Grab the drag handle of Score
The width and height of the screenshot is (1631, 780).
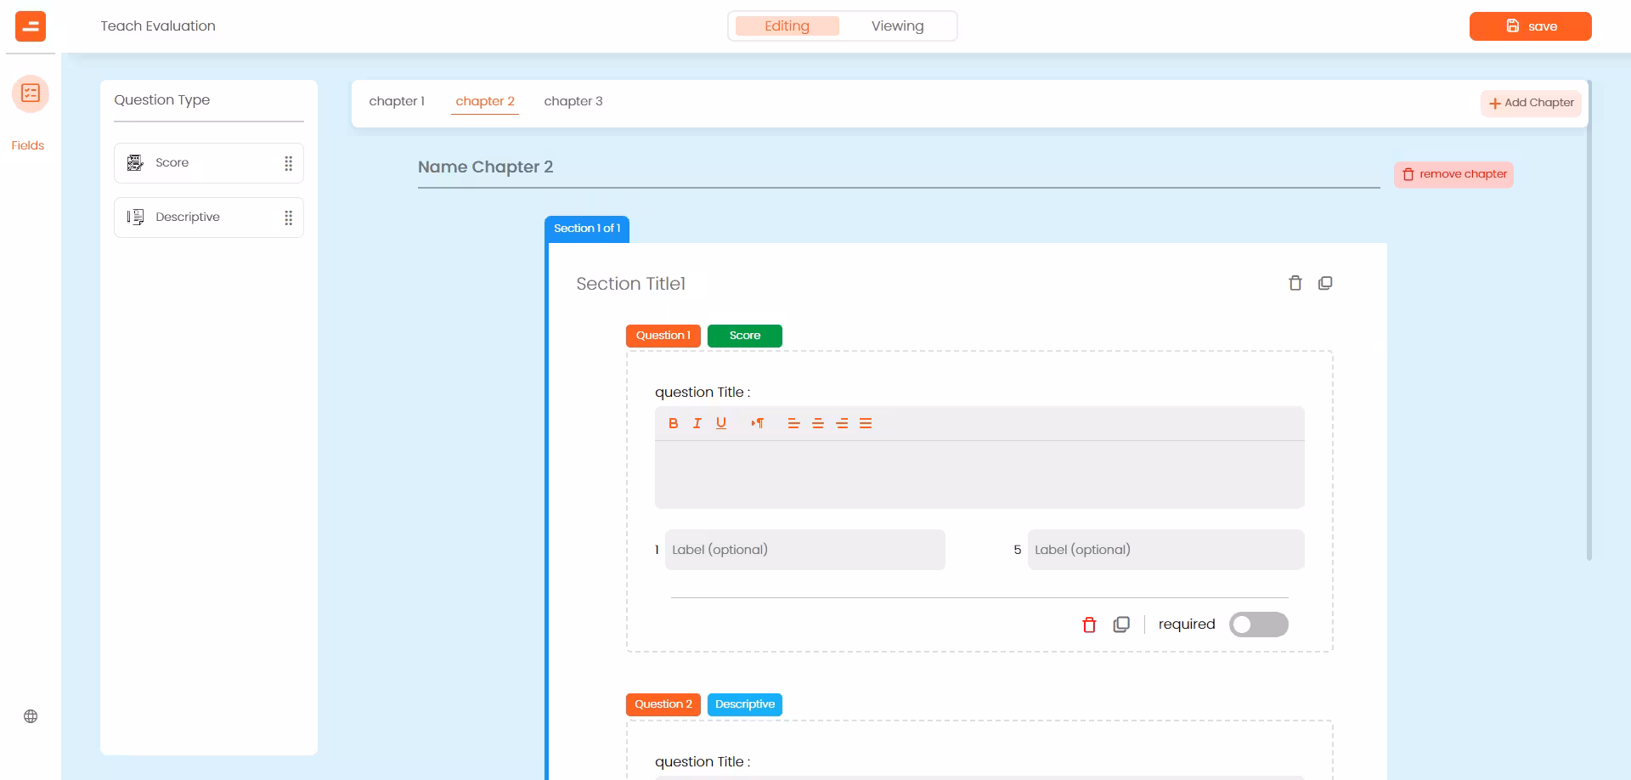coord(288,163)
